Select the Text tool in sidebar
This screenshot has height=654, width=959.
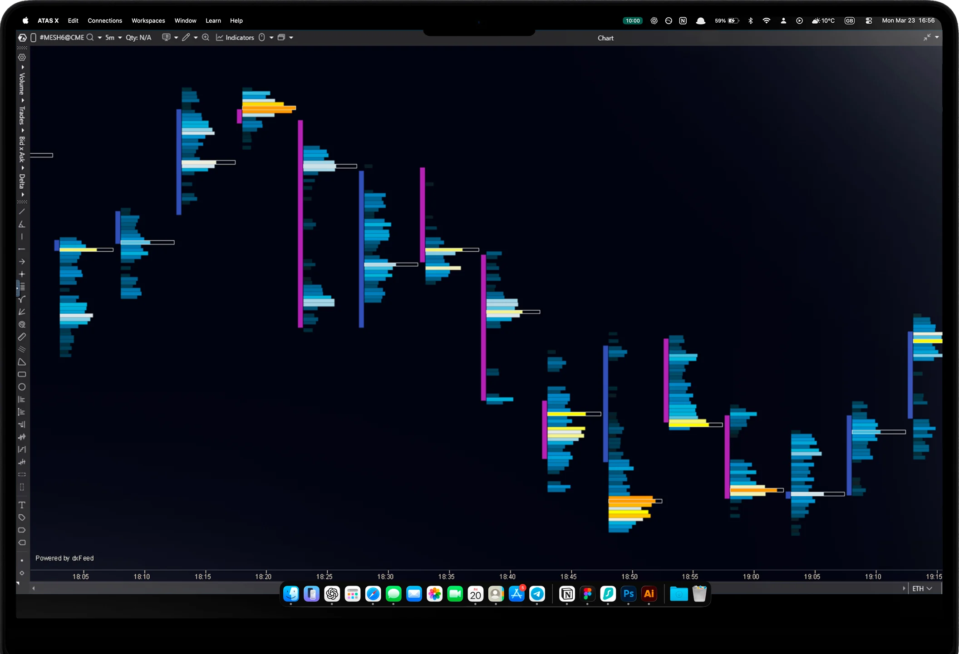(22, 505)
